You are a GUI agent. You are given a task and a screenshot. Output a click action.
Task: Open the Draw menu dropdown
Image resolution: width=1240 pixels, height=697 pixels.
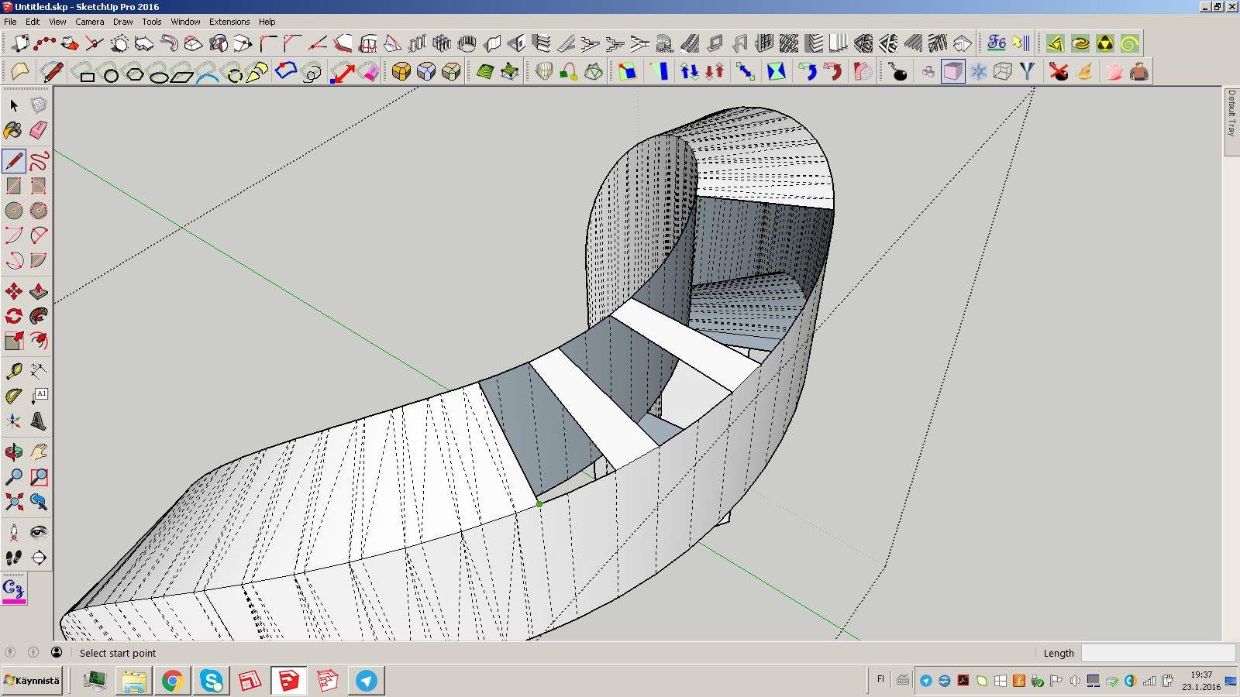122,22
